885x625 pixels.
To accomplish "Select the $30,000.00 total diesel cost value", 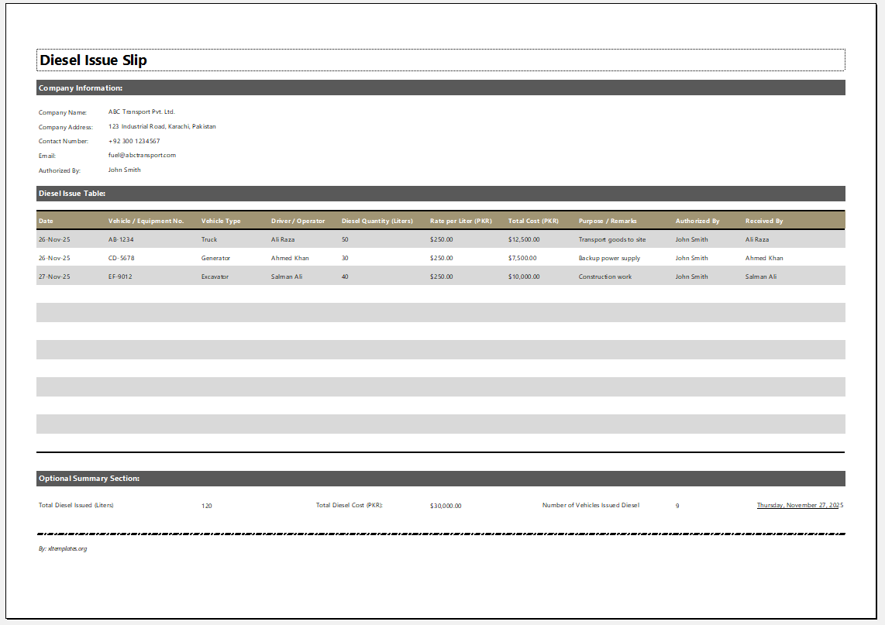I will (x=446, y=506).
